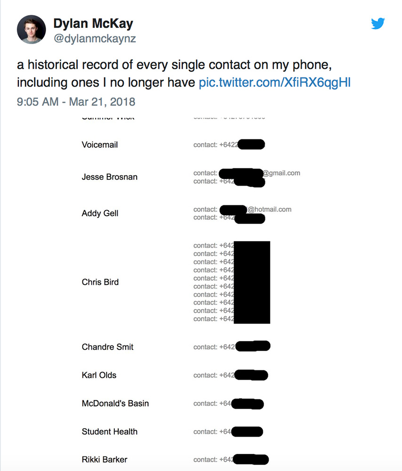
Task: Click the large black redaction block beside Chris Bird
Action: pos(252,282)
